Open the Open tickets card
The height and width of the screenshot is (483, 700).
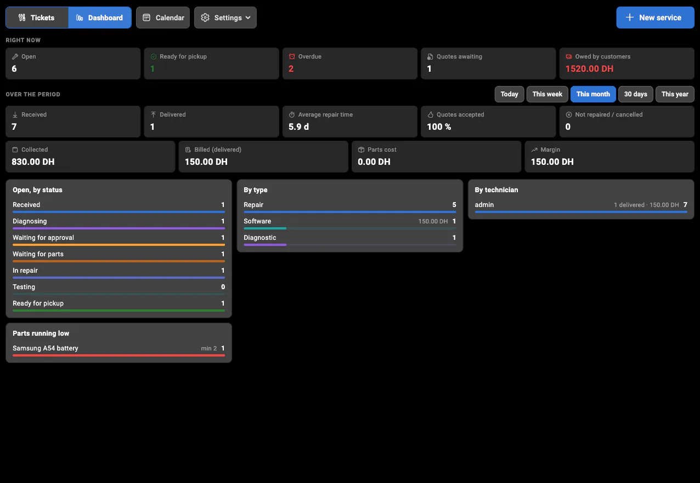tap(73, 64)
